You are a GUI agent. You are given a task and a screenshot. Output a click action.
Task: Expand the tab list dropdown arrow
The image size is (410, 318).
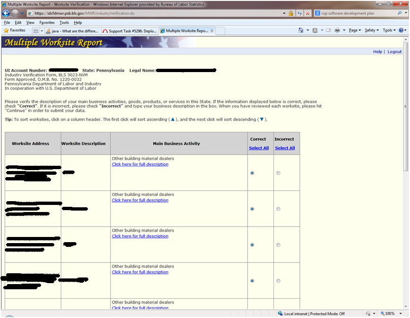[42, 31]
